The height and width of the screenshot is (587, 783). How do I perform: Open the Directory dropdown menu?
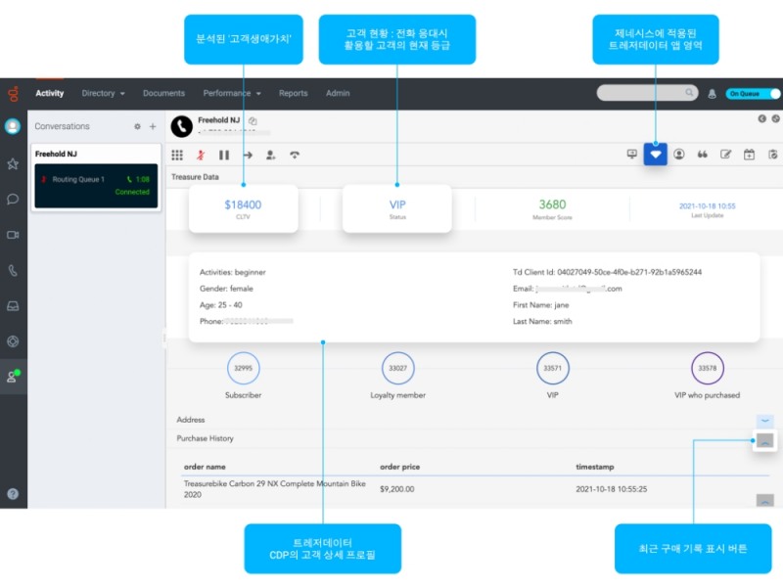(103, 94)
